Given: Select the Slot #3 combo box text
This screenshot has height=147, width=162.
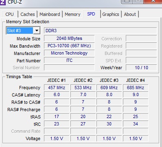Looking at the screenshot, I should [x=20, y=31].
